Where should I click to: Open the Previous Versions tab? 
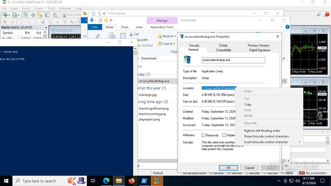click(259, 45)
